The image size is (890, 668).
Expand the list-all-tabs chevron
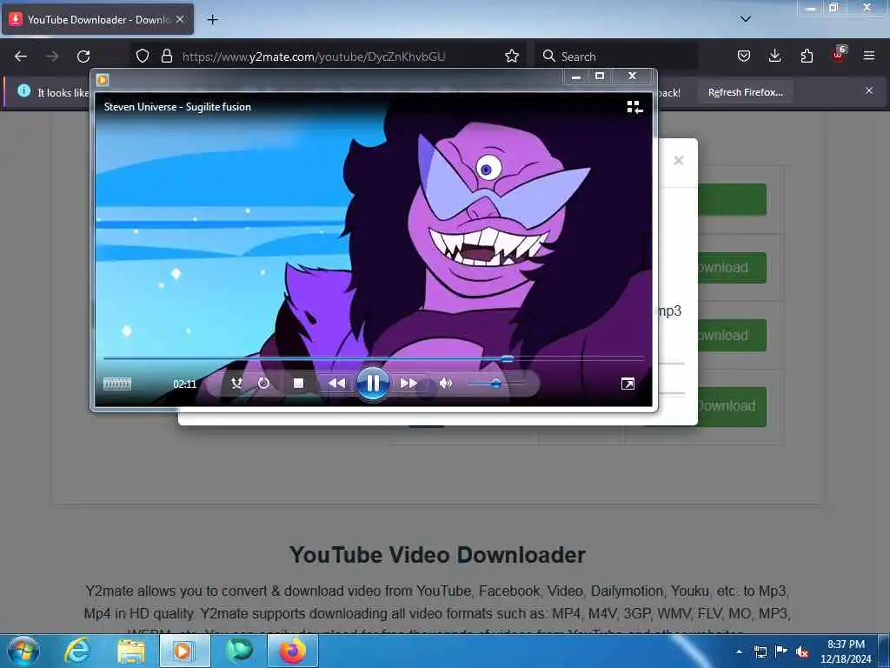pyautogui.click(x=745, y=19)
